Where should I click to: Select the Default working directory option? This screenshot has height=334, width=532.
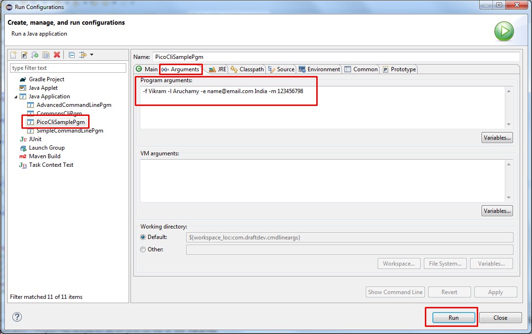pos(143,237)
